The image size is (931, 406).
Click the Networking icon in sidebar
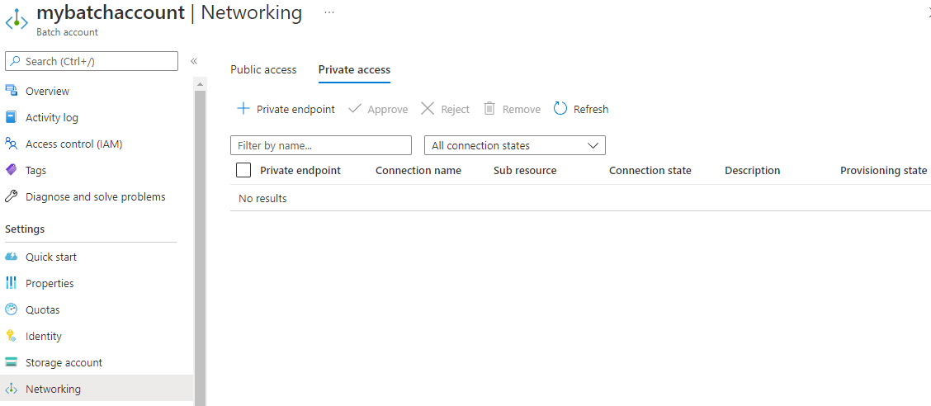click(12, 389)
